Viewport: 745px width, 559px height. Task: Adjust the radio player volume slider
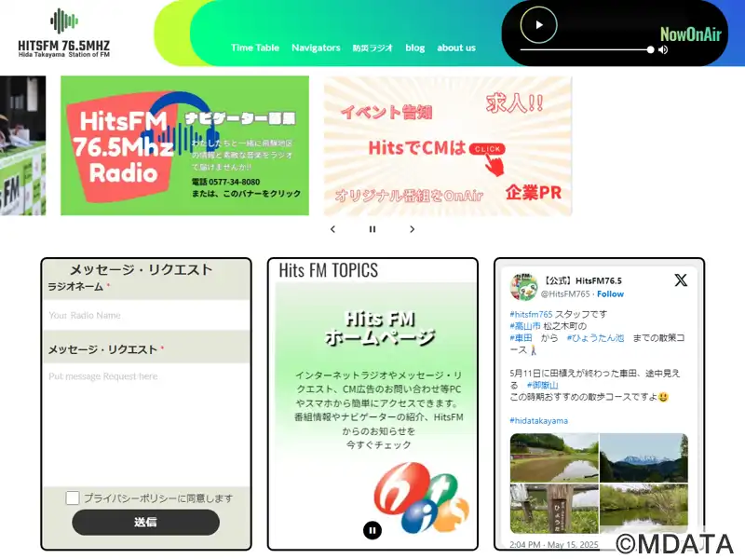(x=587, y=49)
